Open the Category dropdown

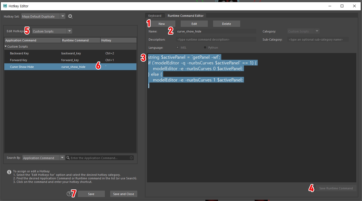point(303,31)
